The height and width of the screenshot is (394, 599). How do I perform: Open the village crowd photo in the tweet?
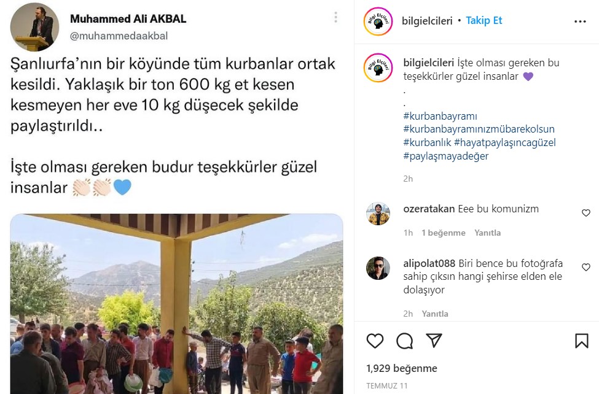(x=176, y=304)
